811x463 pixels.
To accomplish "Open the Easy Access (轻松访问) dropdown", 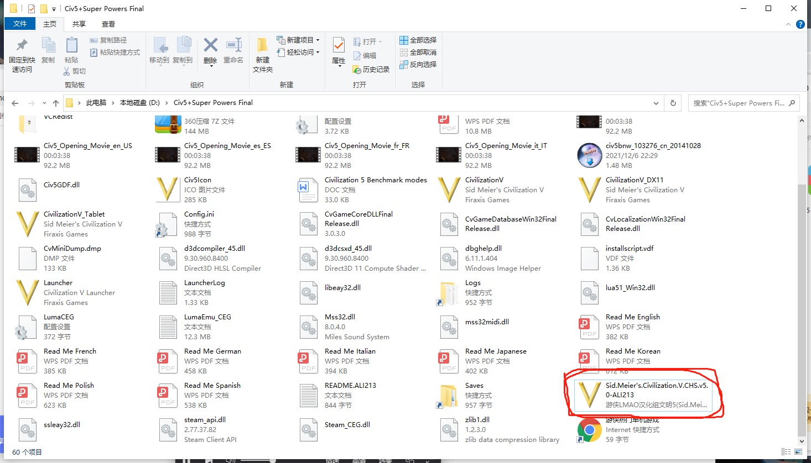I will coord(298,52).
